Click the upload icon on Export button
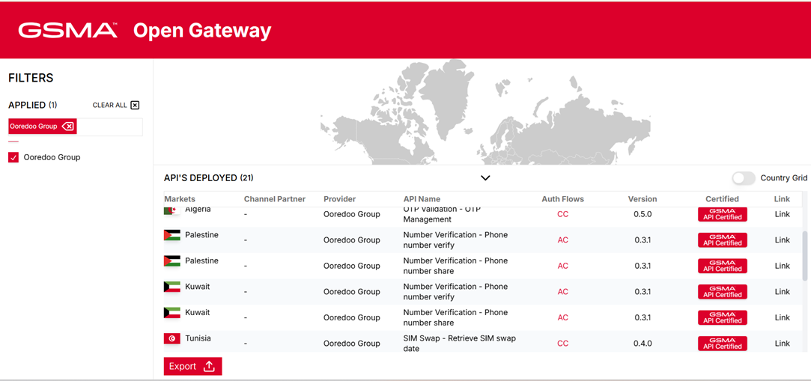 click(209, 366)
